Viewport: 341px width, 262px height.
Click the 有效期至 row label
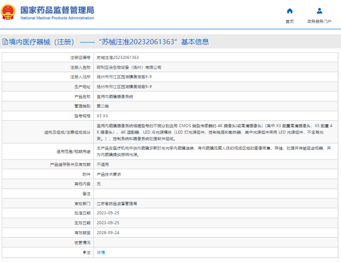[82, 233]
